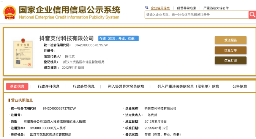This screenshot has width=256, height=139.
Task: Click the 信息分享 button
Action: (231, 50)
